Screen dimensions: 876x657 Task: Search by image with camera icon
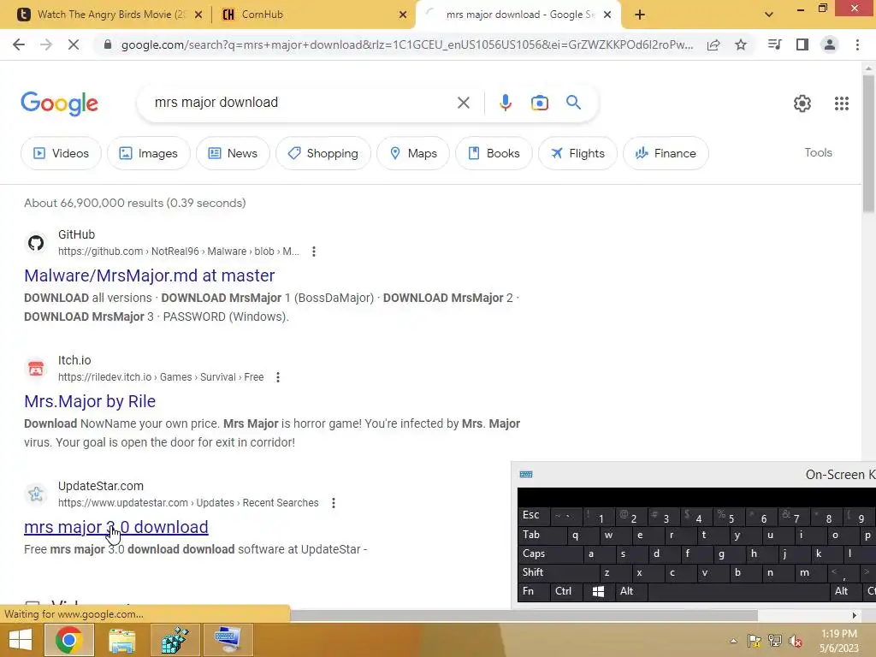click(x=539, y=103)
